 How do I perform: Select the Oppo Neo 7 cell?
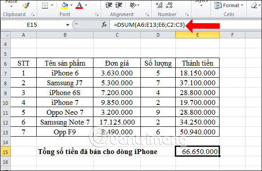65,112
